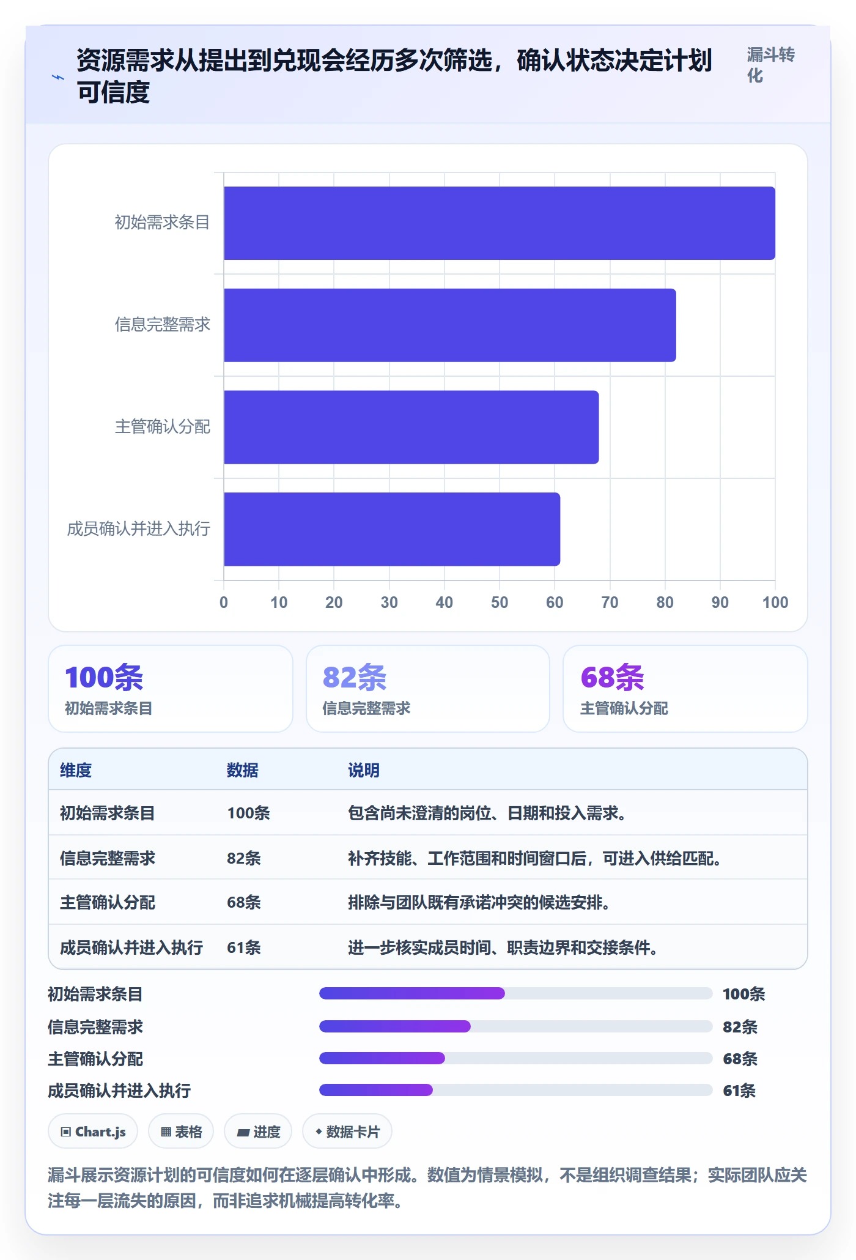The width and height of the screenshot is (856, 1260).
Task: Click the description 包含尚未澄清的岗位、日期和投入需求
Action: [x=487, y=813]
